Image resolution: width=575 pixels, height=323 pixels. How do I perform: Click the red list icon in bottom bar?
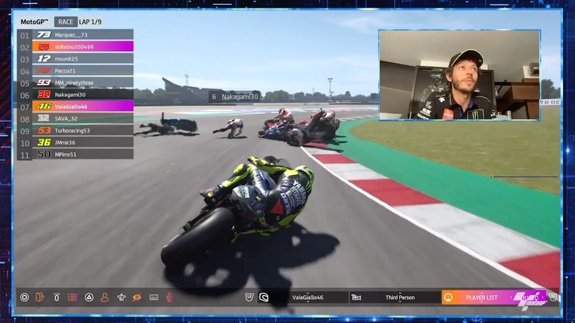click(72, 297)
